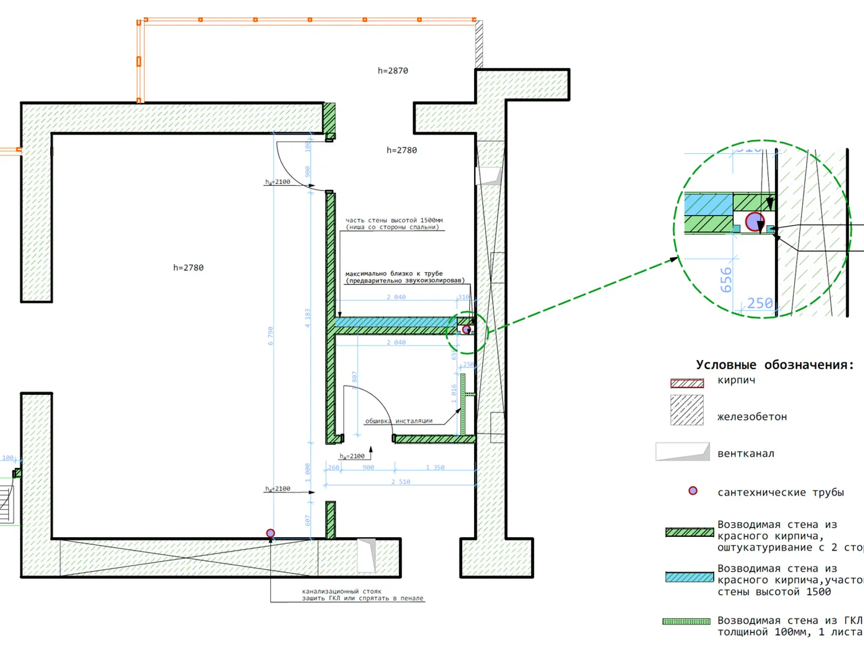Click the brick hatch sample next to кирпич
Viewport: 864px width, 648px height.
coord(687,383)
